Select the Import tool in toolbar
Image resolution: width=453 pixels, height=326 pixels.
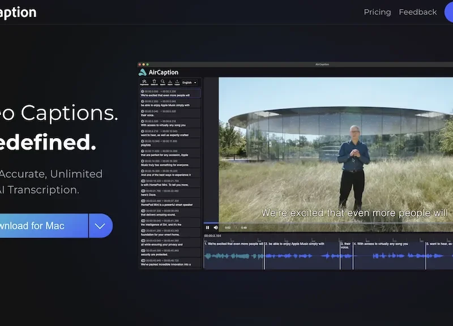click(x=170, y=82)
